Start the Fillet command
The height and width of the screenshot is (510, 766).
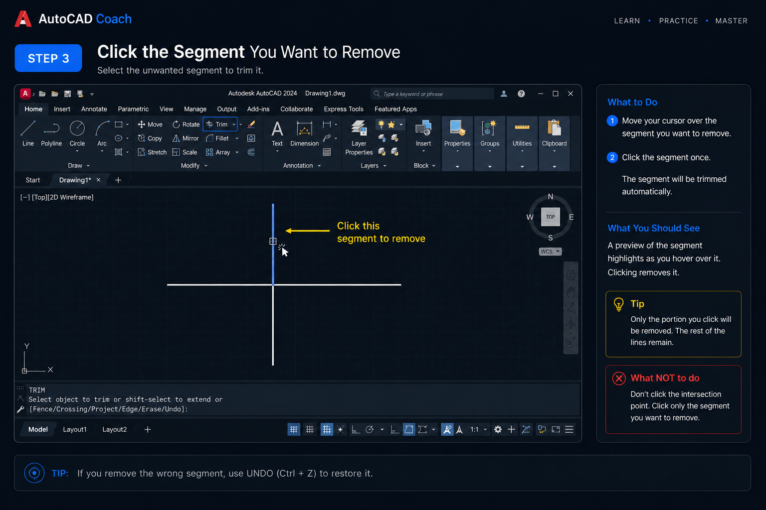point(217,138)
